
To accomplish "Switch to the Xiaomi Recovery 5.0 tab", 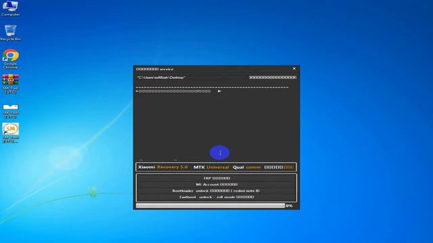I will (x=163, y=167).
